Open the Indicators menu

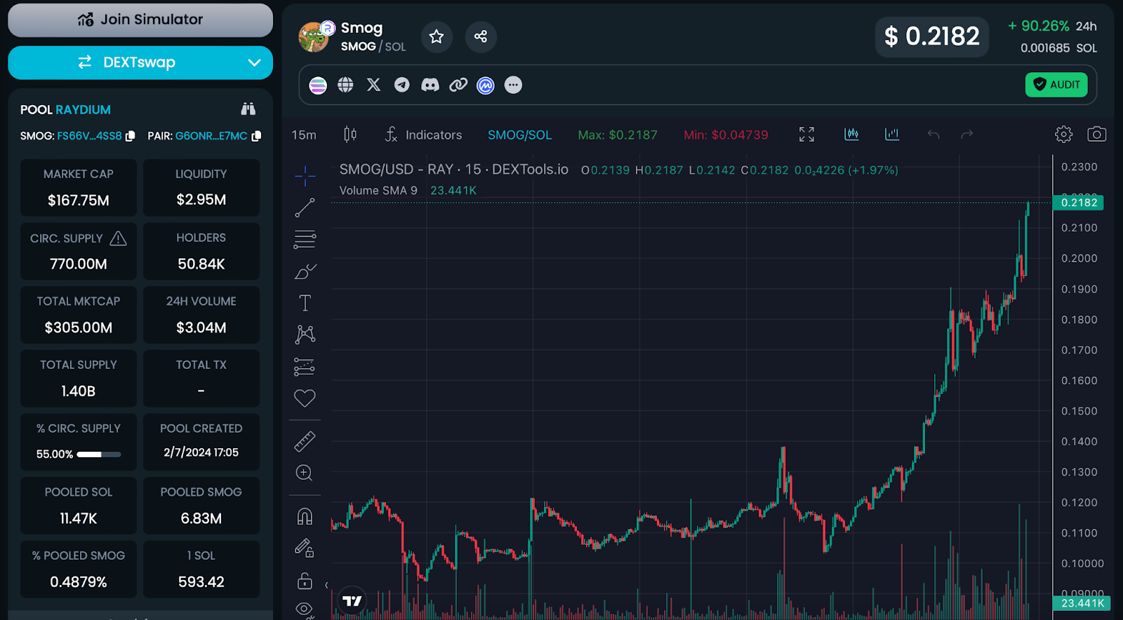pyautogui.click(x=423, y=135)
